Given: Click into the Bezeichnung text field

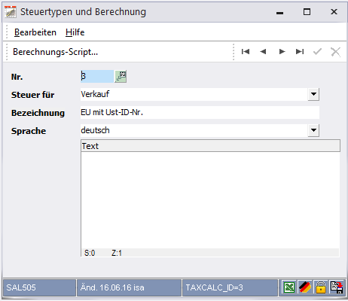Looking at the screenshot, I should click(x=200, y=112).
